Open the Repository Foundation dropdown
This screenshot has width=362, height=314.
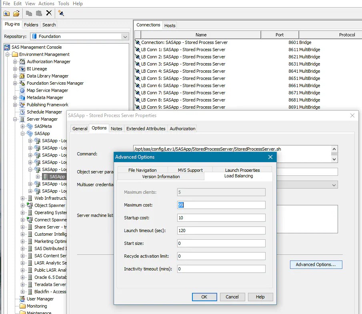125,36
